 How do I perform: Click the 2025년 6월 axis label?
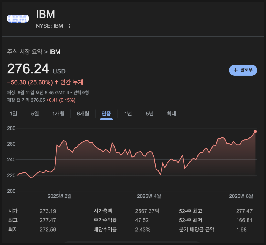(241, 196)
